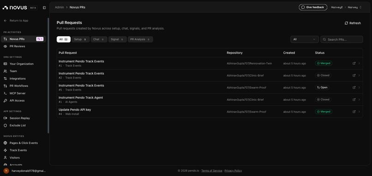
Task: Expand row chevron for Swarm-Proof PR #5
Action: click(x=359, y=87)
